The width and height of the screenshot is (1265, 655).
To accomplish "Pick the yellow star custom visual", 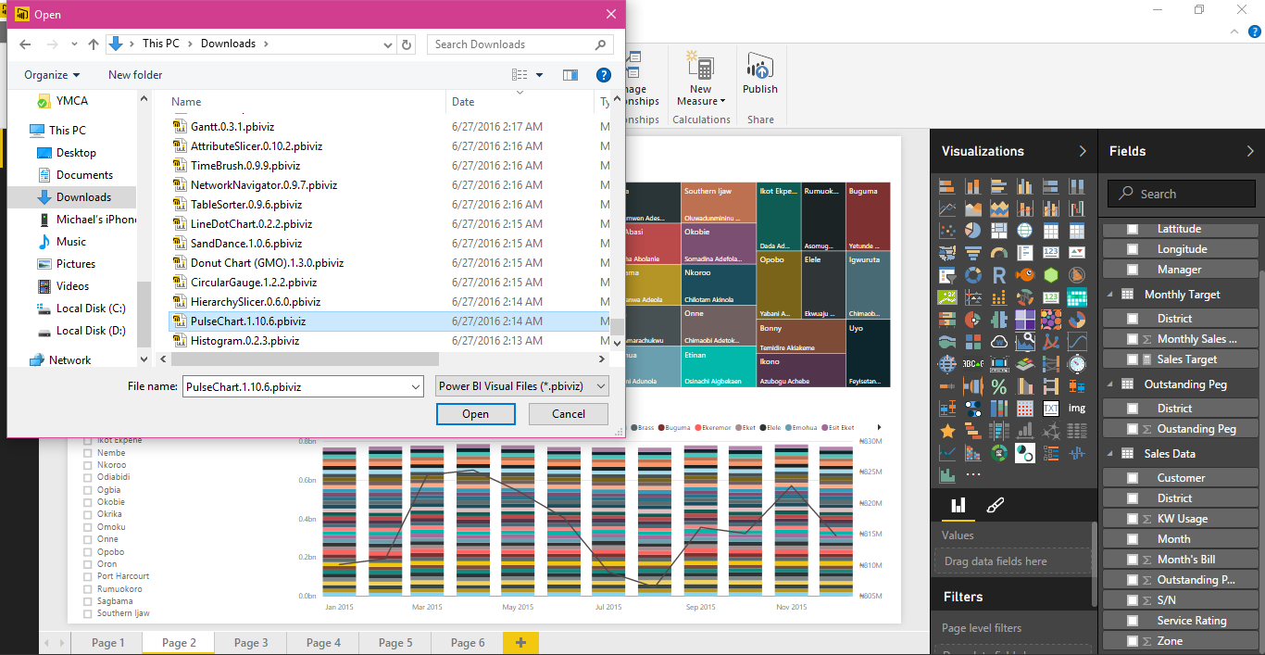I will (947, 431).
